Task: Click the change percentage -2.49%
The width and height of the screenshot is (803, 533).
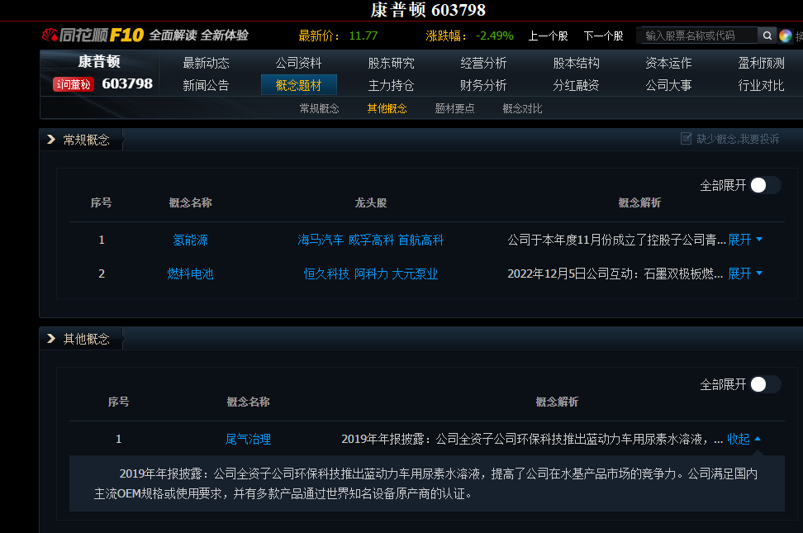Action: (x=495, y=36)
